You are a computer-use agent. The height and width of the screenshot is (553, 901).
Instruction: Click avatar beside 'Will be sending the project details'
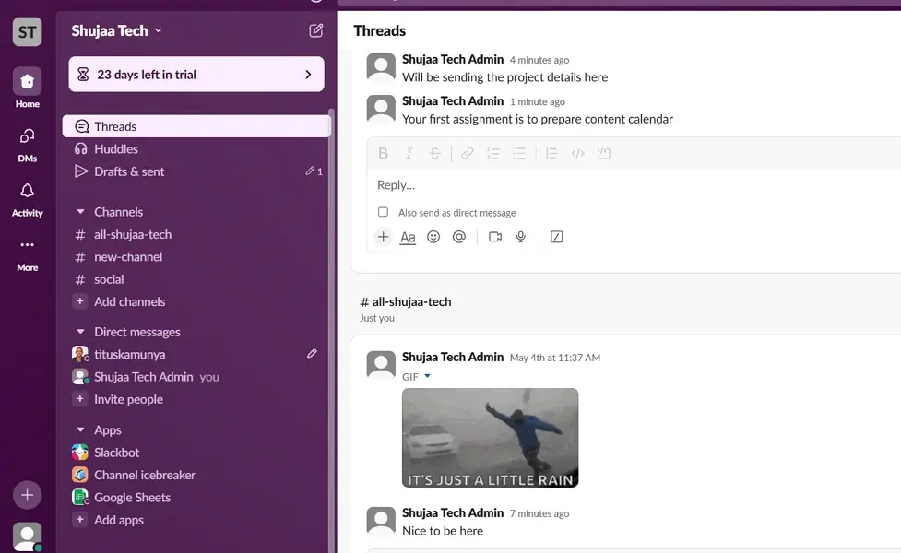click(381, 68)
